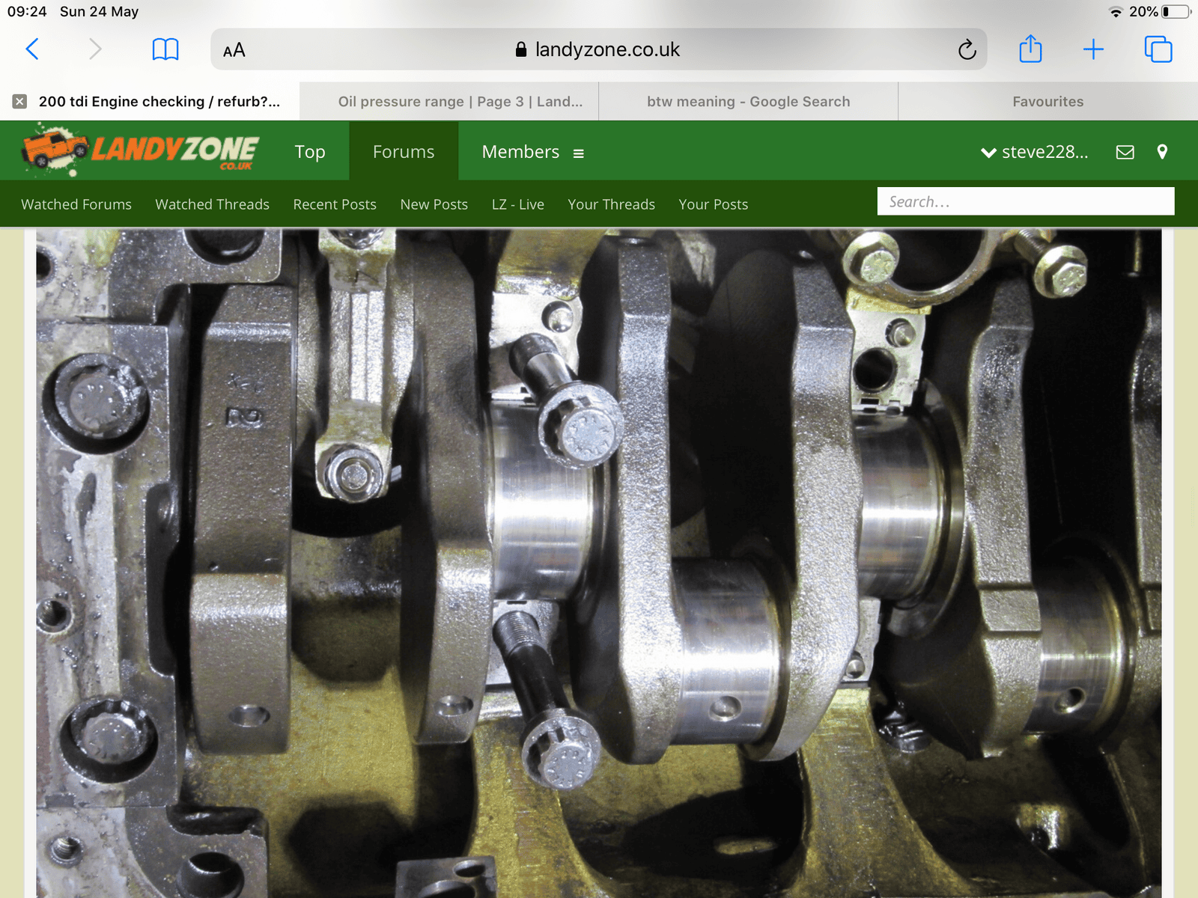This screenshot has width=1198, height=898.
Task: Tap the battery 20% status indicator
Action: (1159, 11)
